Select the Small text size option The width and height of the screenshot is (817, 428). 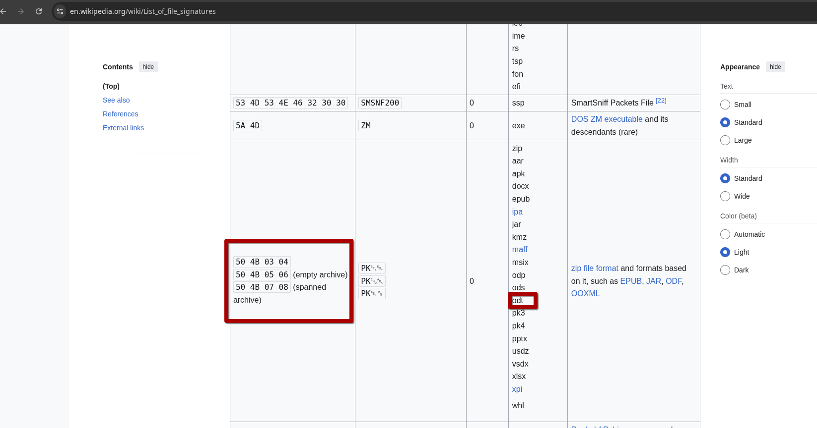(x=725, y=105)
